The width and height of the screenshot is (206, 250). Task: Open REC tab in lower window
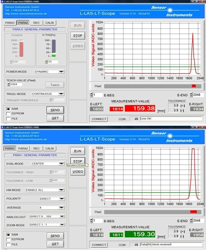(36, 148)
